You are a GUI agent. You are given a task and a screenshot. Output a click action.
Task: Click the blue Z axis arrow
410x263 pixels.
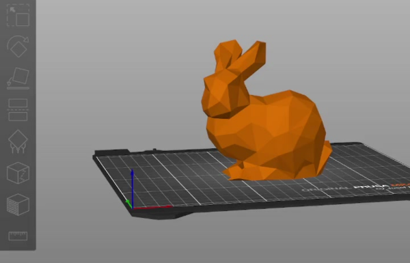[133, 189]
